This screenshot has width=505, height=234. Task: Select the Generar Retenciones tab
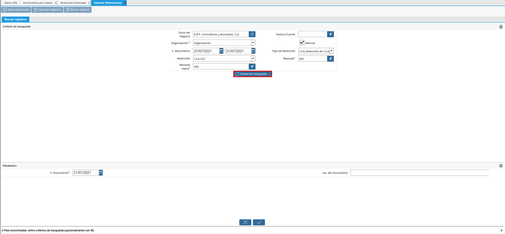pyautogui.click(x=108, y=3)
